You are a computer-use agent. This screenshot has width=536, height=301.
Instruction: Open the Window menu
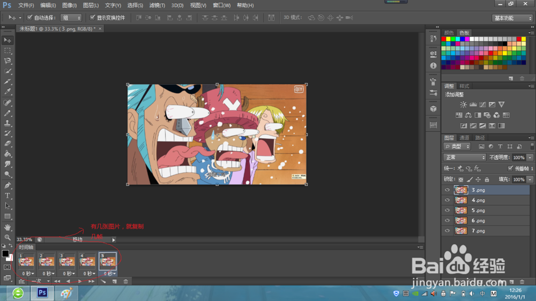[221, 5]
